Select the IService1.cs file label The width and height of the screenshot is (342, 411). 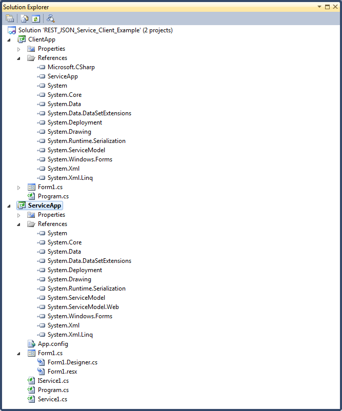[53, 381]
